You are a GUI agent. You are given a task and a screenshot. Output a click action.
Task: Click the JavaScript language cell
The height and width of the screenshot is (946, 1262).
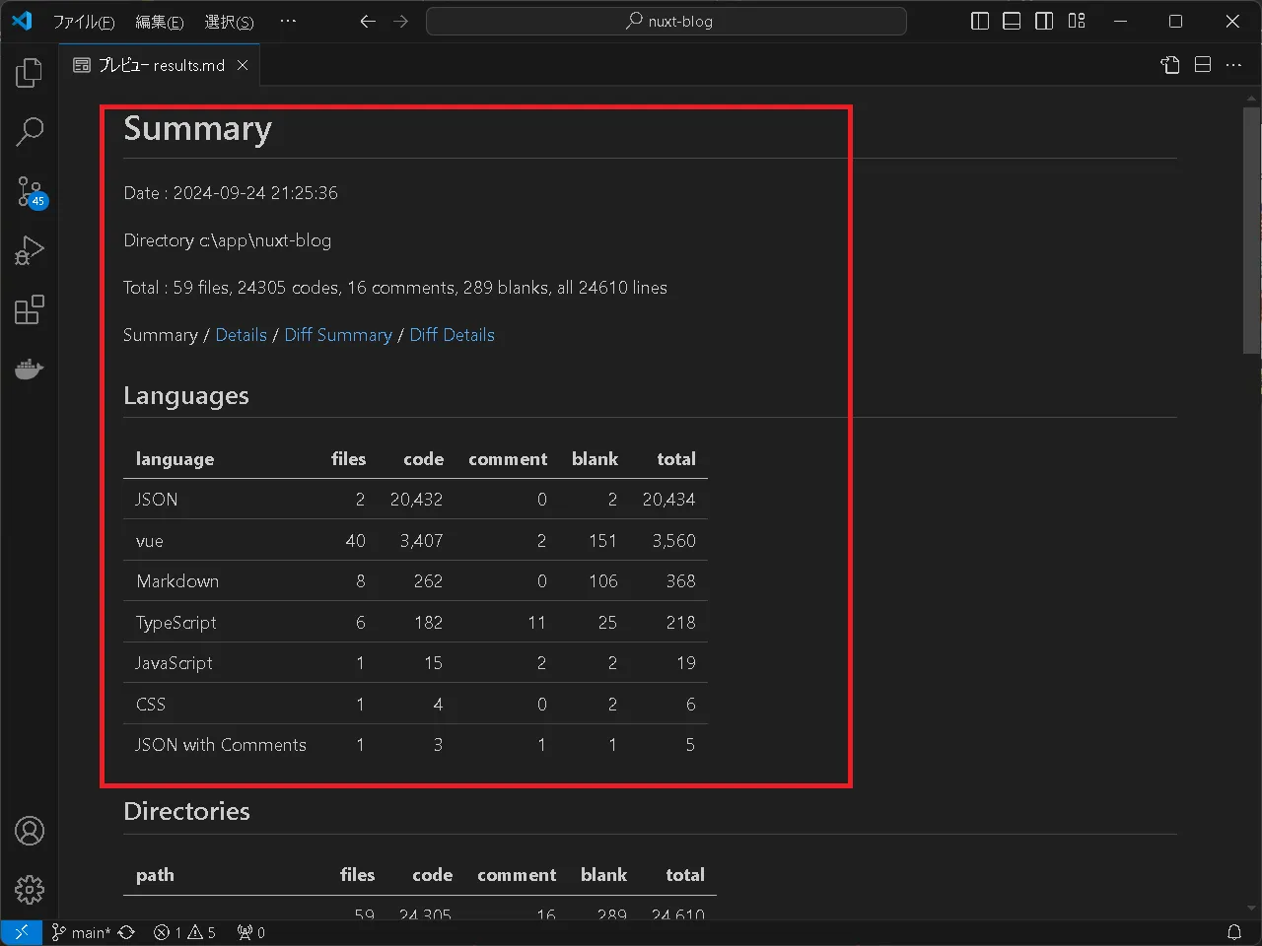pyautogui.click(x=174, y=663)
